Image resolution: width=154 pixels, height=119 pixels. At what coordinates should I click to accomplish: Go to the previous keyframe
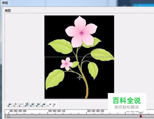click(10, 105)
